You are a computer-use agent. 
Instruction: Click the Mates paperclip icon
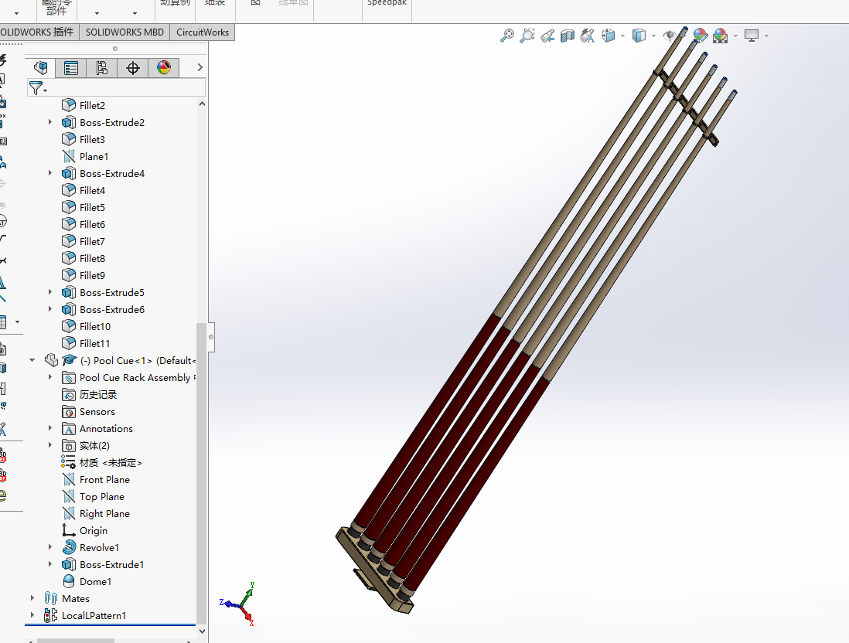pyautogui.click(x=51, y=598)
